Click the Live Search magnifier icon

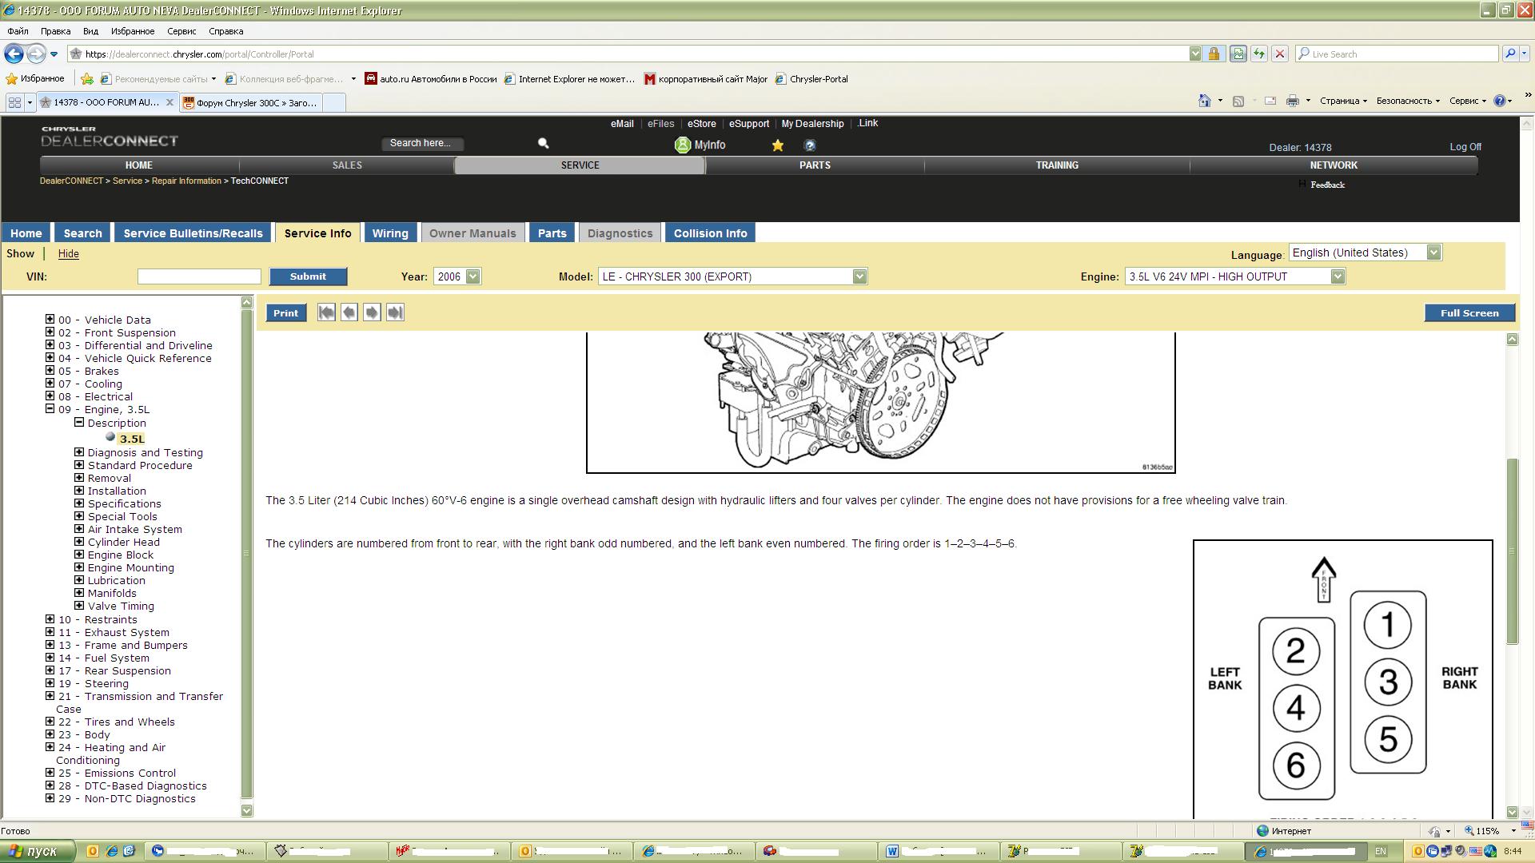1509,54
